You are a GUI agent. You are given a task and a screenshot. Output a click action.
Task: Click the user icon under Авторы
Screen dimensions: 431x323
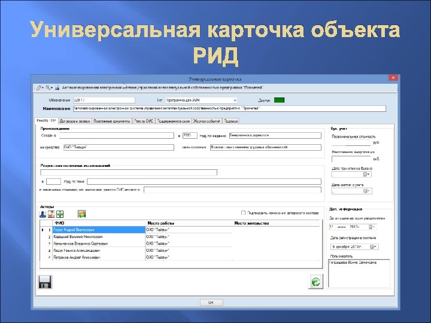click(43, 214)
